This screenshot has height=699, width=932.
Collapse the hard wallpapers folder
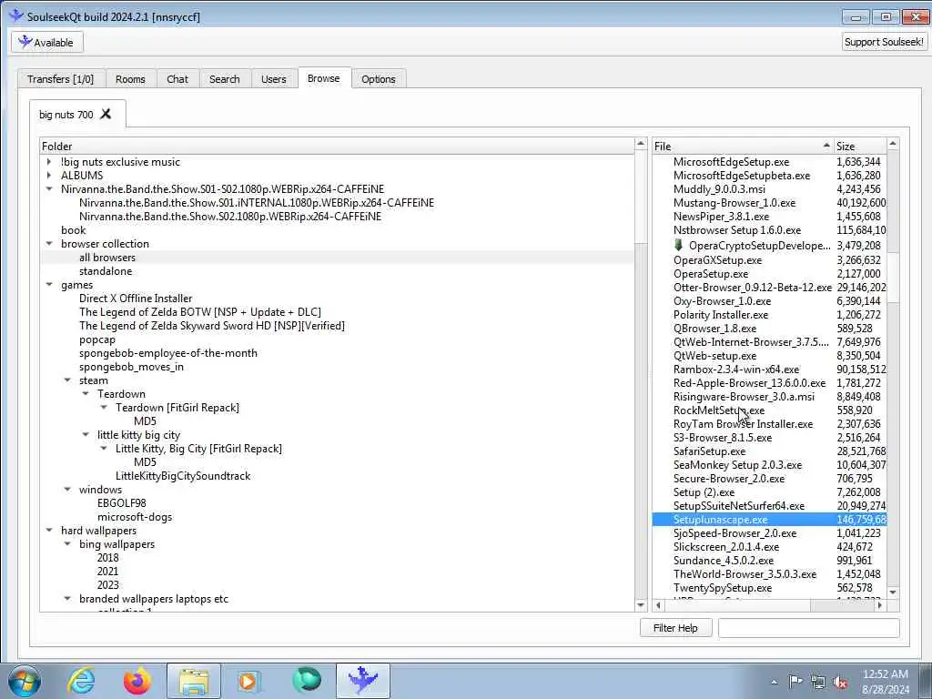tap(49, 531)
